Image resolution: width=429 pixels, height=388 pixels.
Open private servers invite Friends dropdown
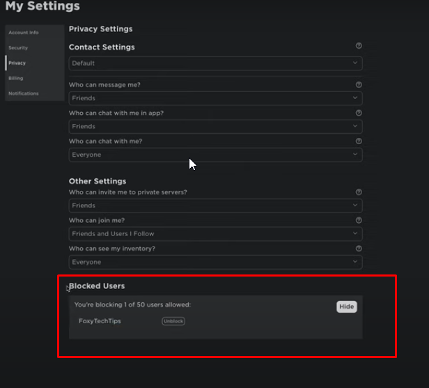(216, 205)
